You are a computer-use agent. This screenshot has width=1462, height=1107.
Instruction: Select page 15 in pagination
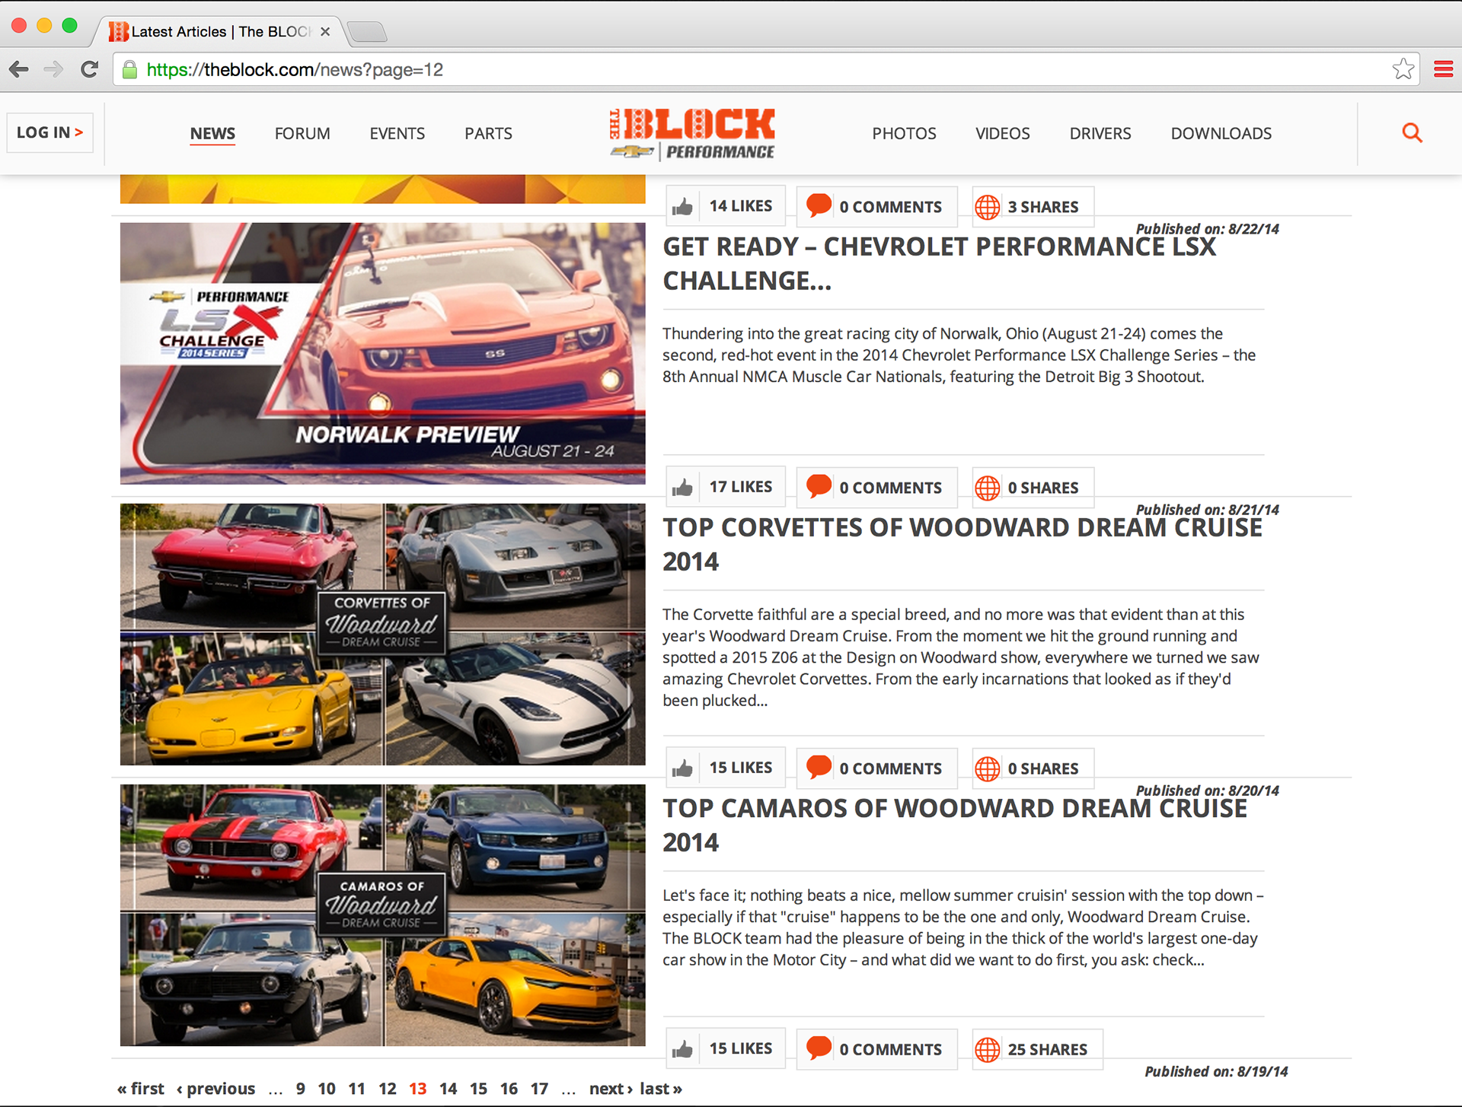pos(479,1089)
